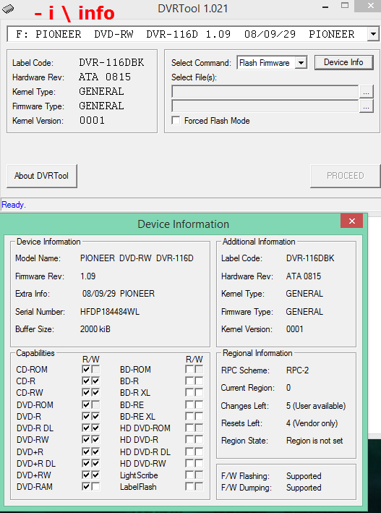Image resolution: width=381 pixels, height=513 pixels.
Task: Toggle the LabelFlash write checkbox
Action: point(199,486)
